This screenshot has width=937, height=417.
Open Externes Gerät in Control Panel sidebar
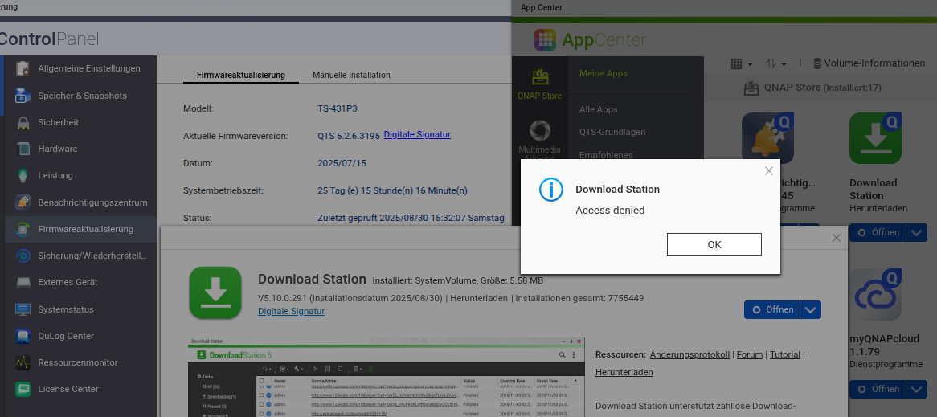point(80,282)
